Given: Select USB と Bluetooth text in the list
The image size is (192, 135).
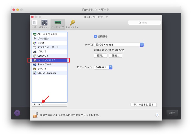Looking at the screenshot, I should coord(47,73).
